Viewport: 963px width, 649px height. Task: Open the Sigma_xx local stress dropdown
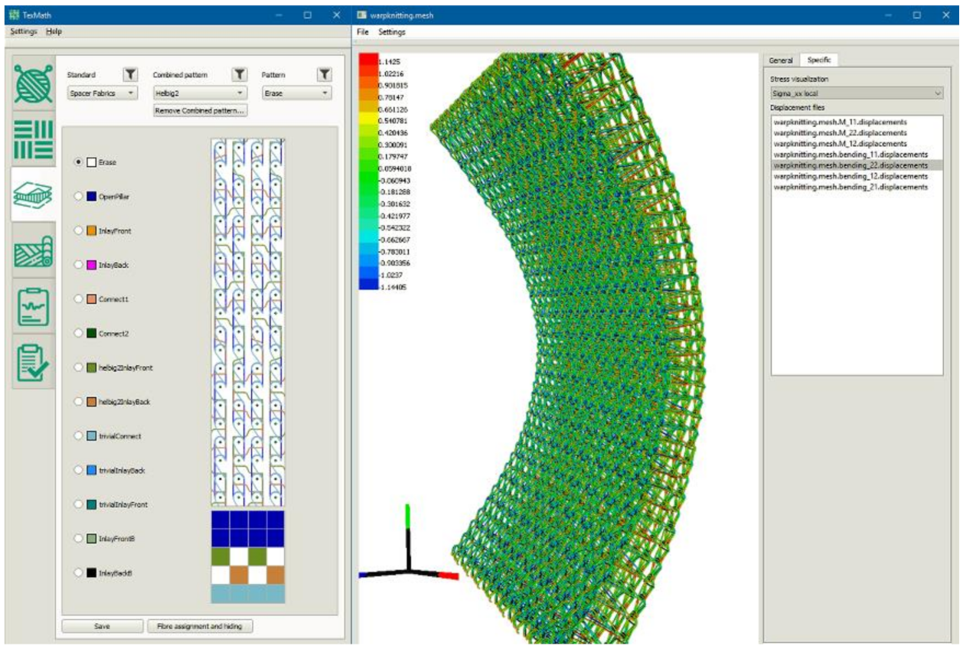[x=857, y=93]
